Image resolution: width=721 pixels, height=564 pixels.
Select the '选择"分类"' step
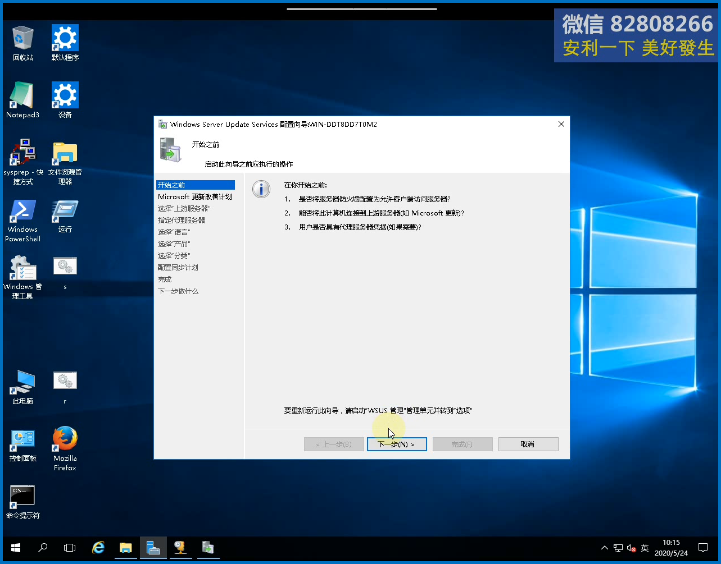pos(174,255)
